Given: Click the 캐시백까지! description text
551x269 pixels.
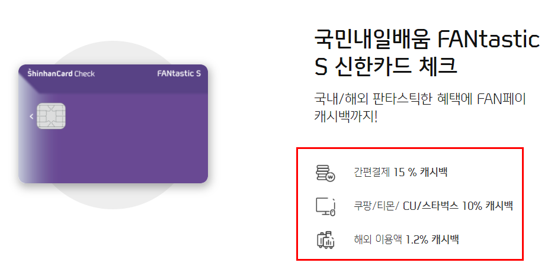Looking at the screenshot, I should (x=345, y=116).
